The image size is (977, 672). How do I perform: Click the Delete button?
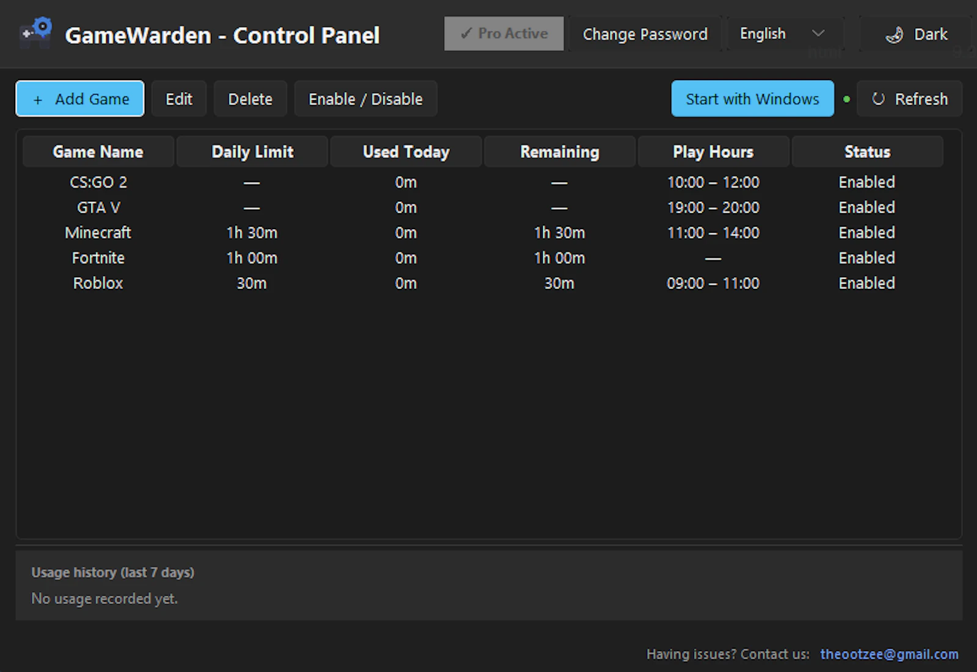pyautogui.click(x=250, y=99)
